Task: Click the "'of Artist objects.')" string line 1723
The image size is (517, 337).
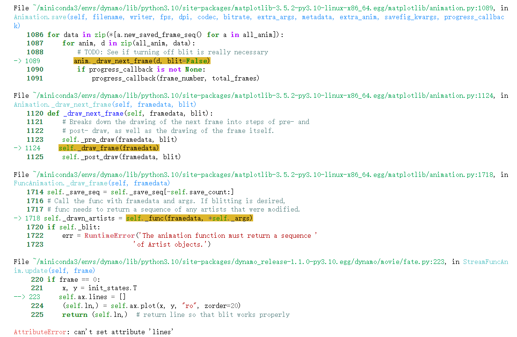Action: pyautogui.click(x=171, y=244)
